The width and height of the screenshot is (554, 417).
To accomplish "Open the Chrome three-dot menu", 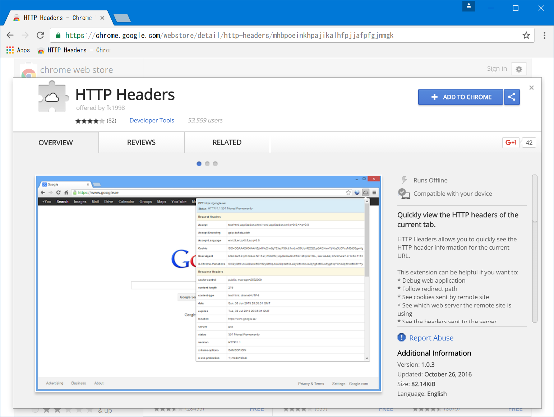I will coord(544,35).
